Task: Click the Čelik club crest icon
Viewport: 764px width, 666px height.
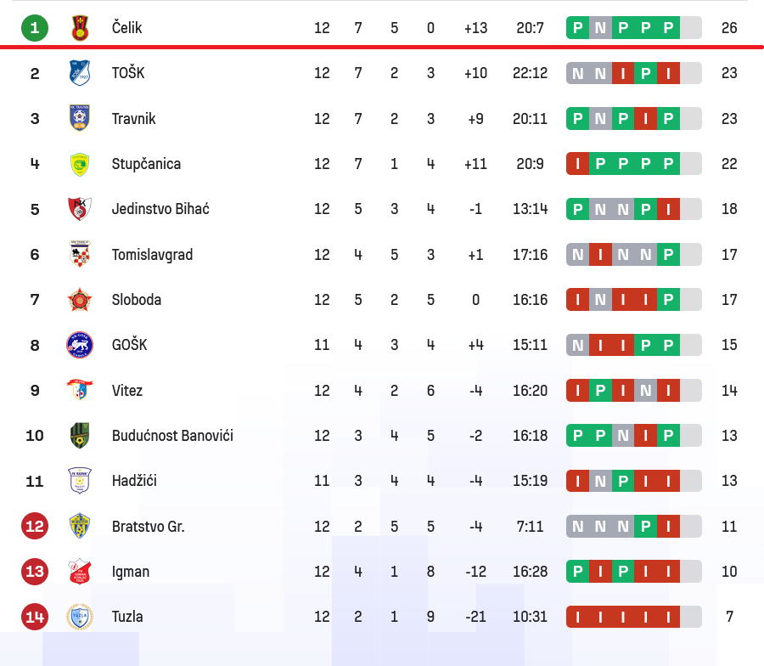Action: [80, 28]
